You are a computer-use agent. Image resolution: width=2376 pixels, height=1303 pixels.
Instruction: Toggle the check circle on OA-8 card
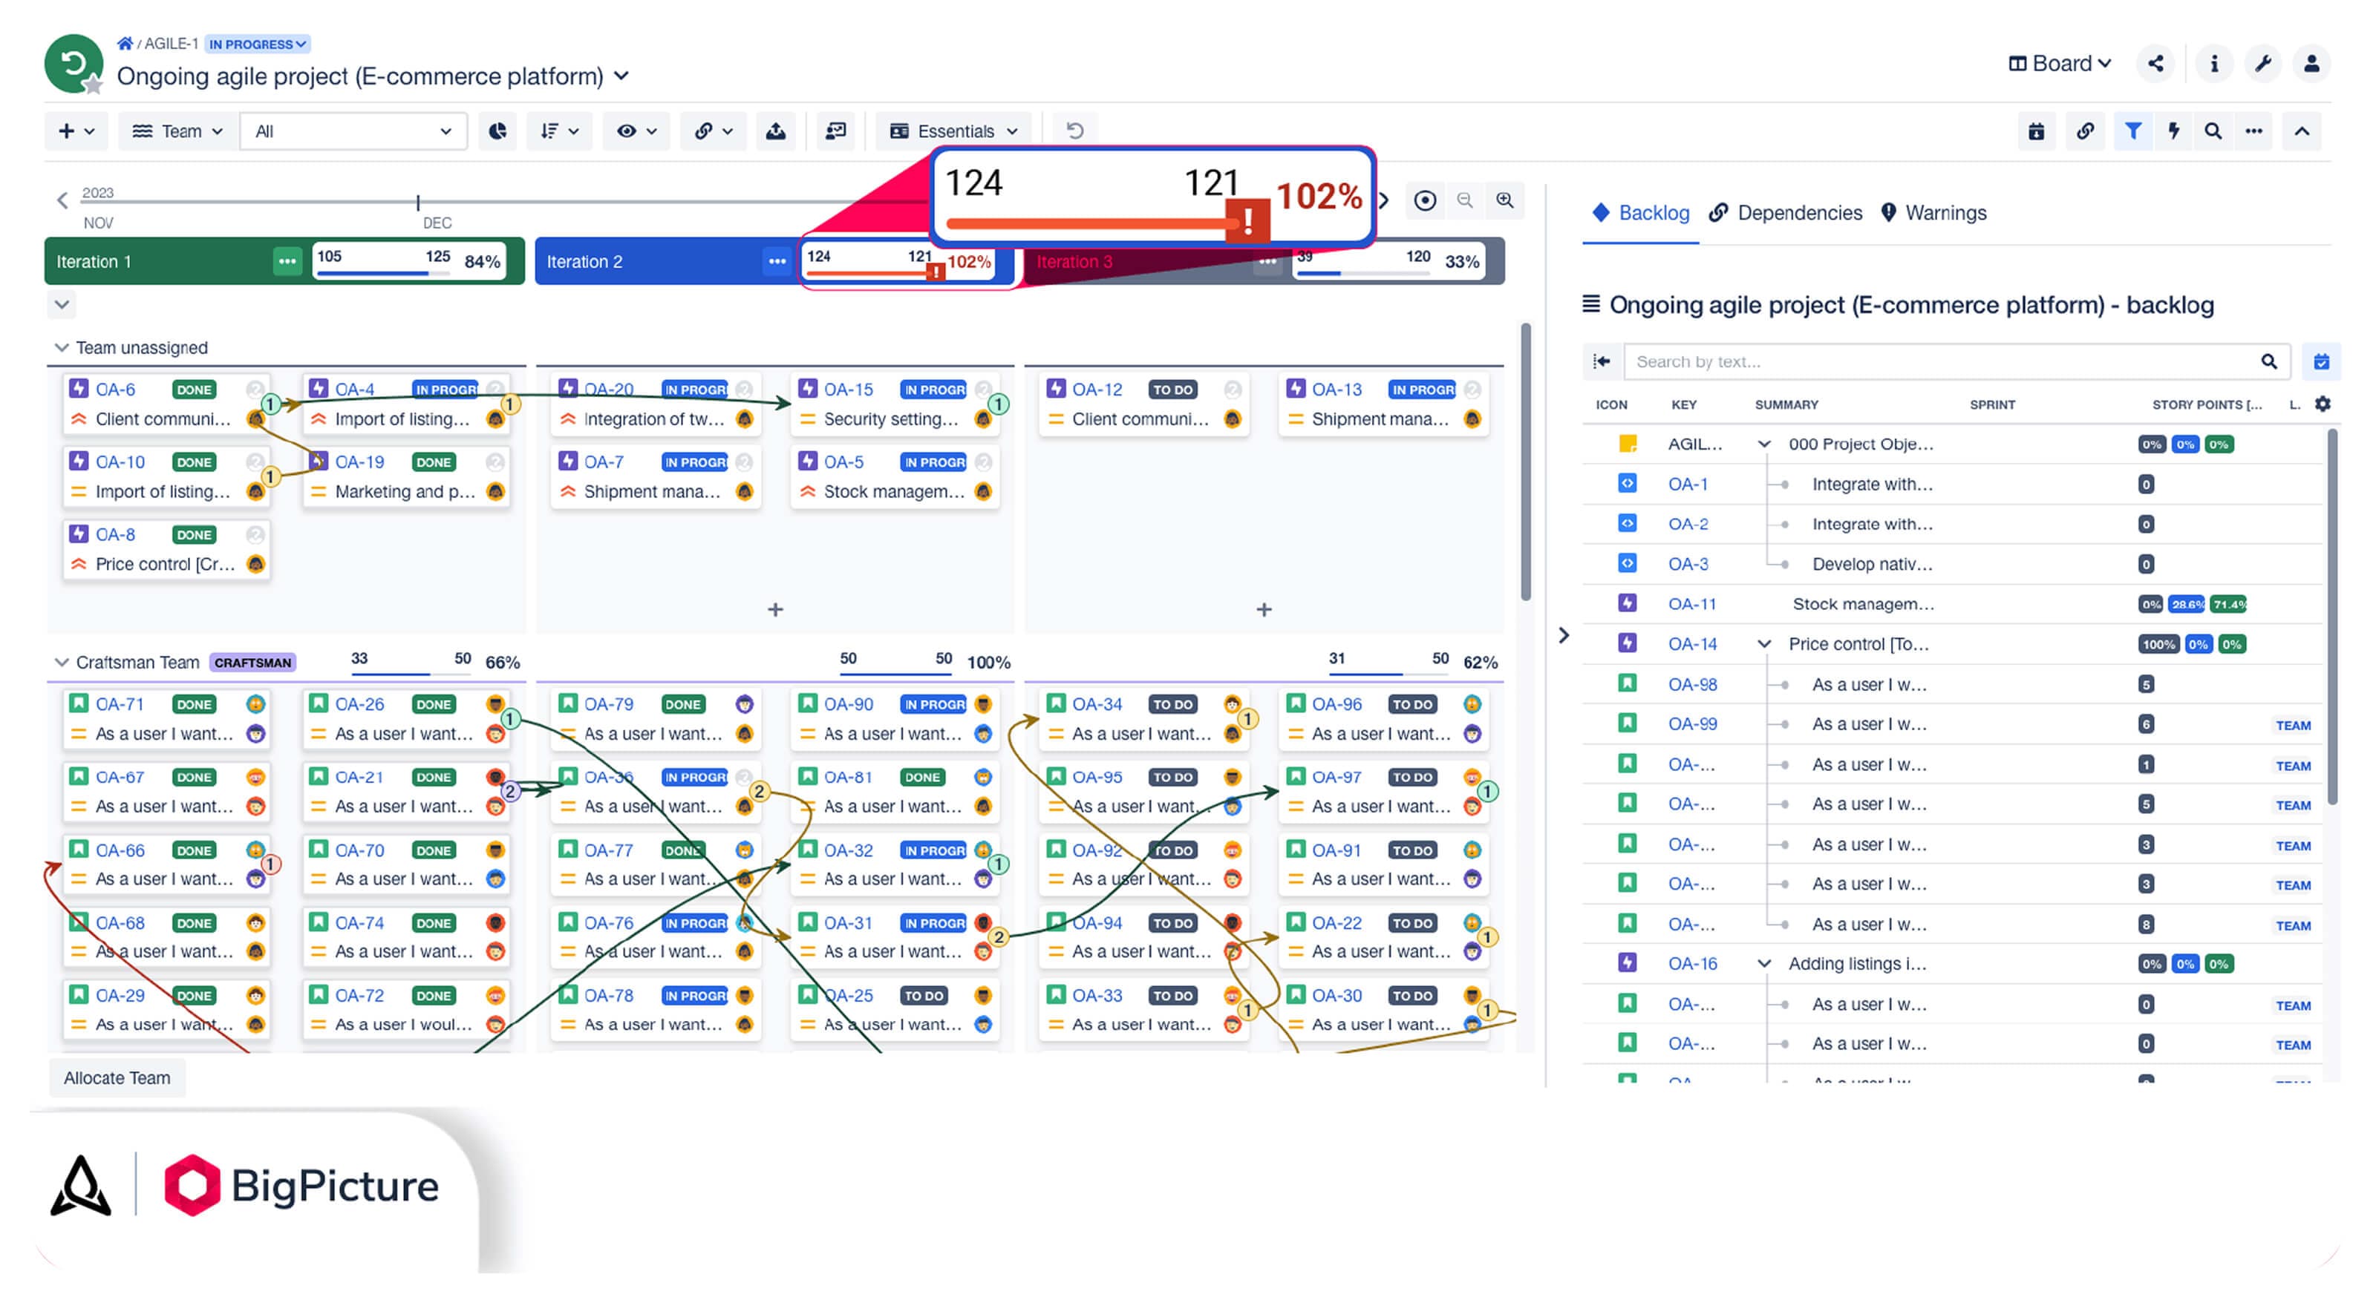point(255,534)
